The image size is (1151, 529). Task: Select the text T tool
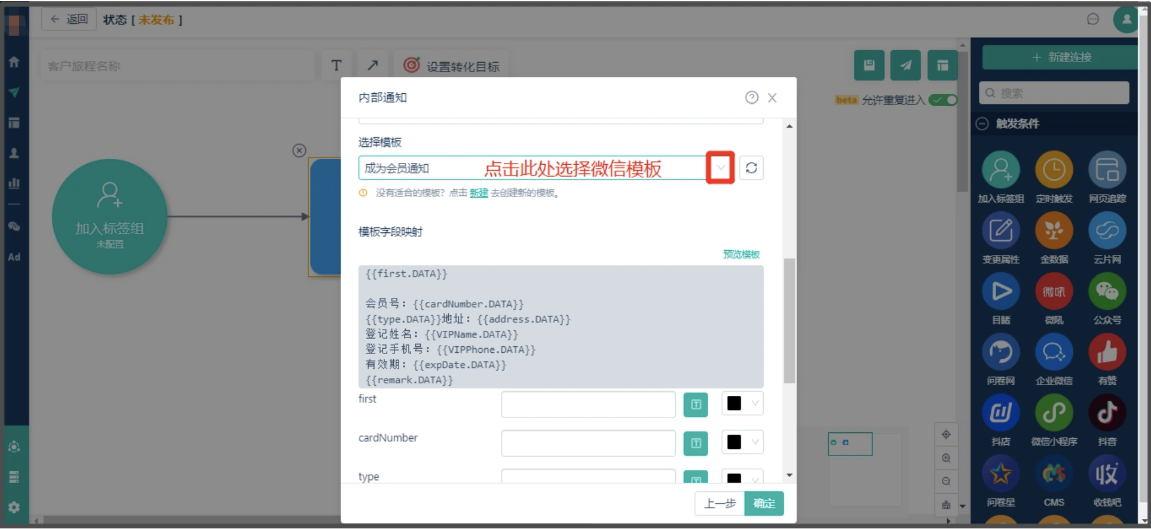coord(336,66)
